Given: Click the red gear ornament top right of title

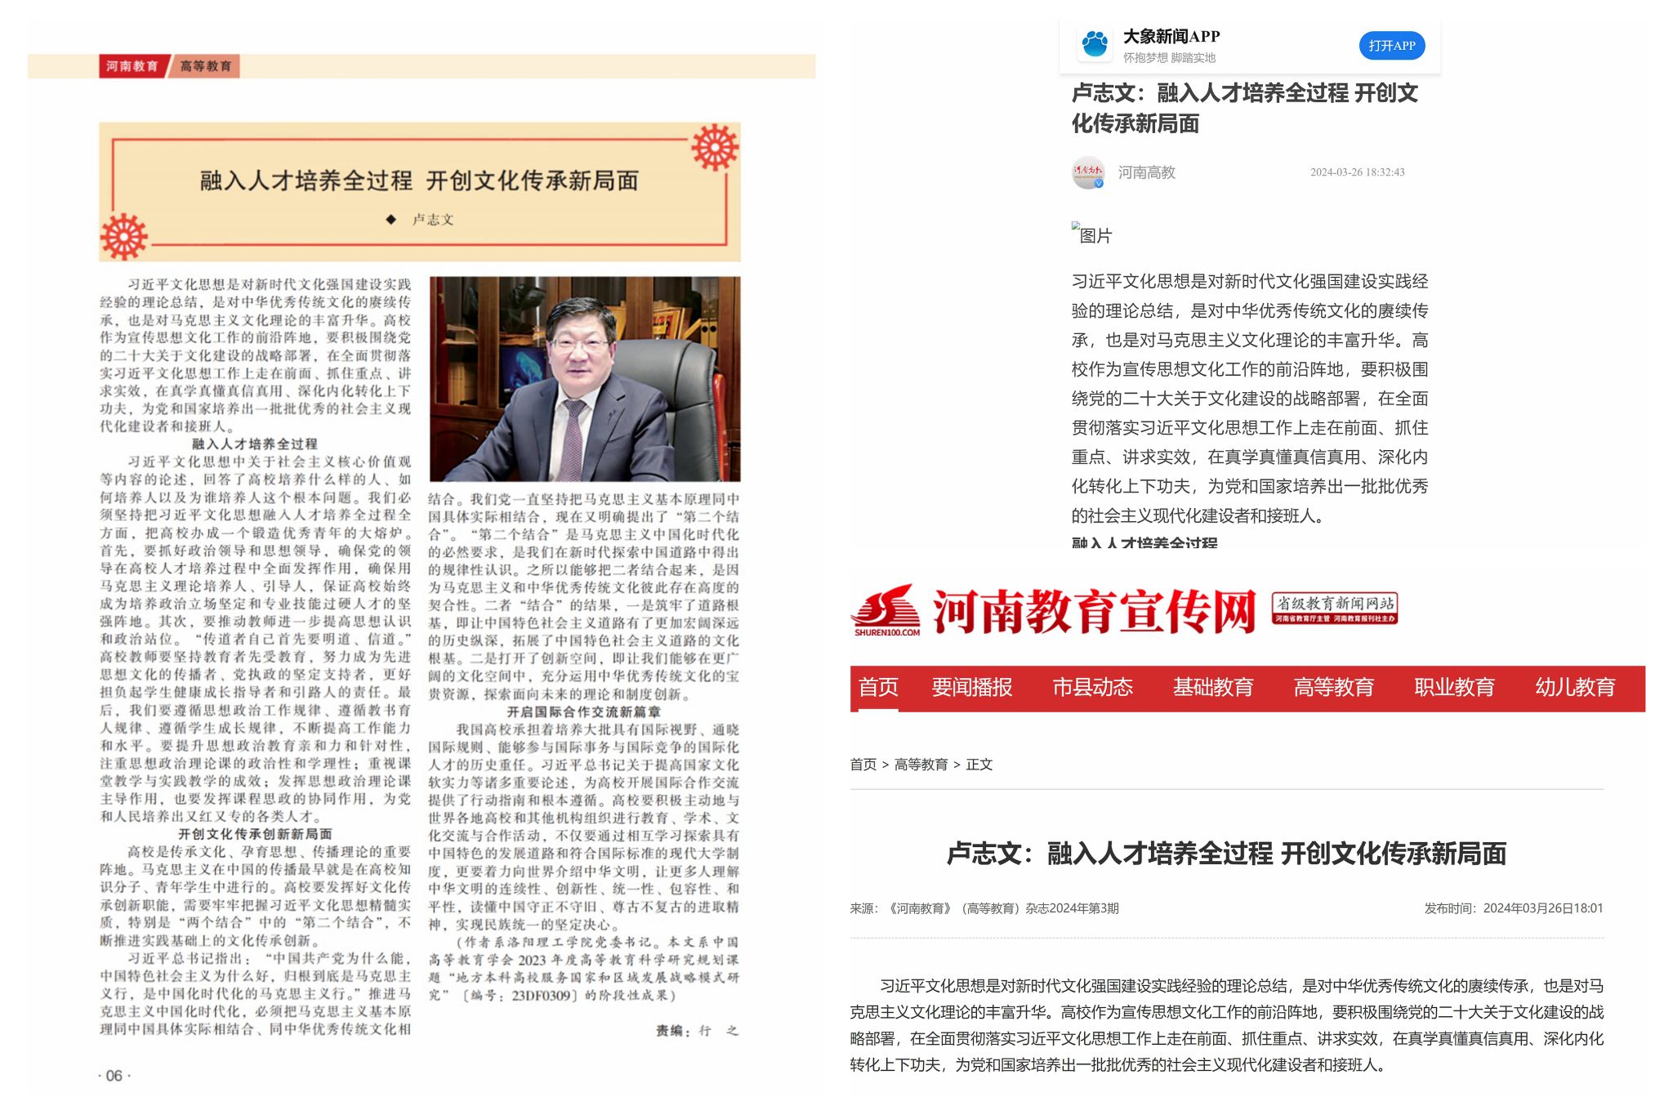Looking at the screenshot, I should [714, 148].
